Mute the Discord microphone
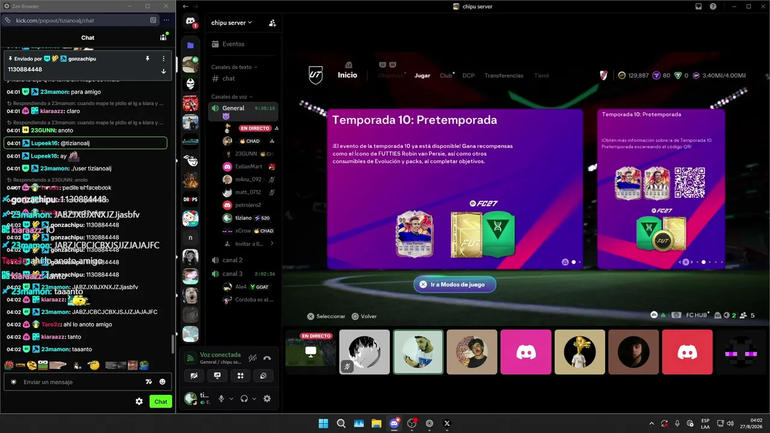 [221, 399]
